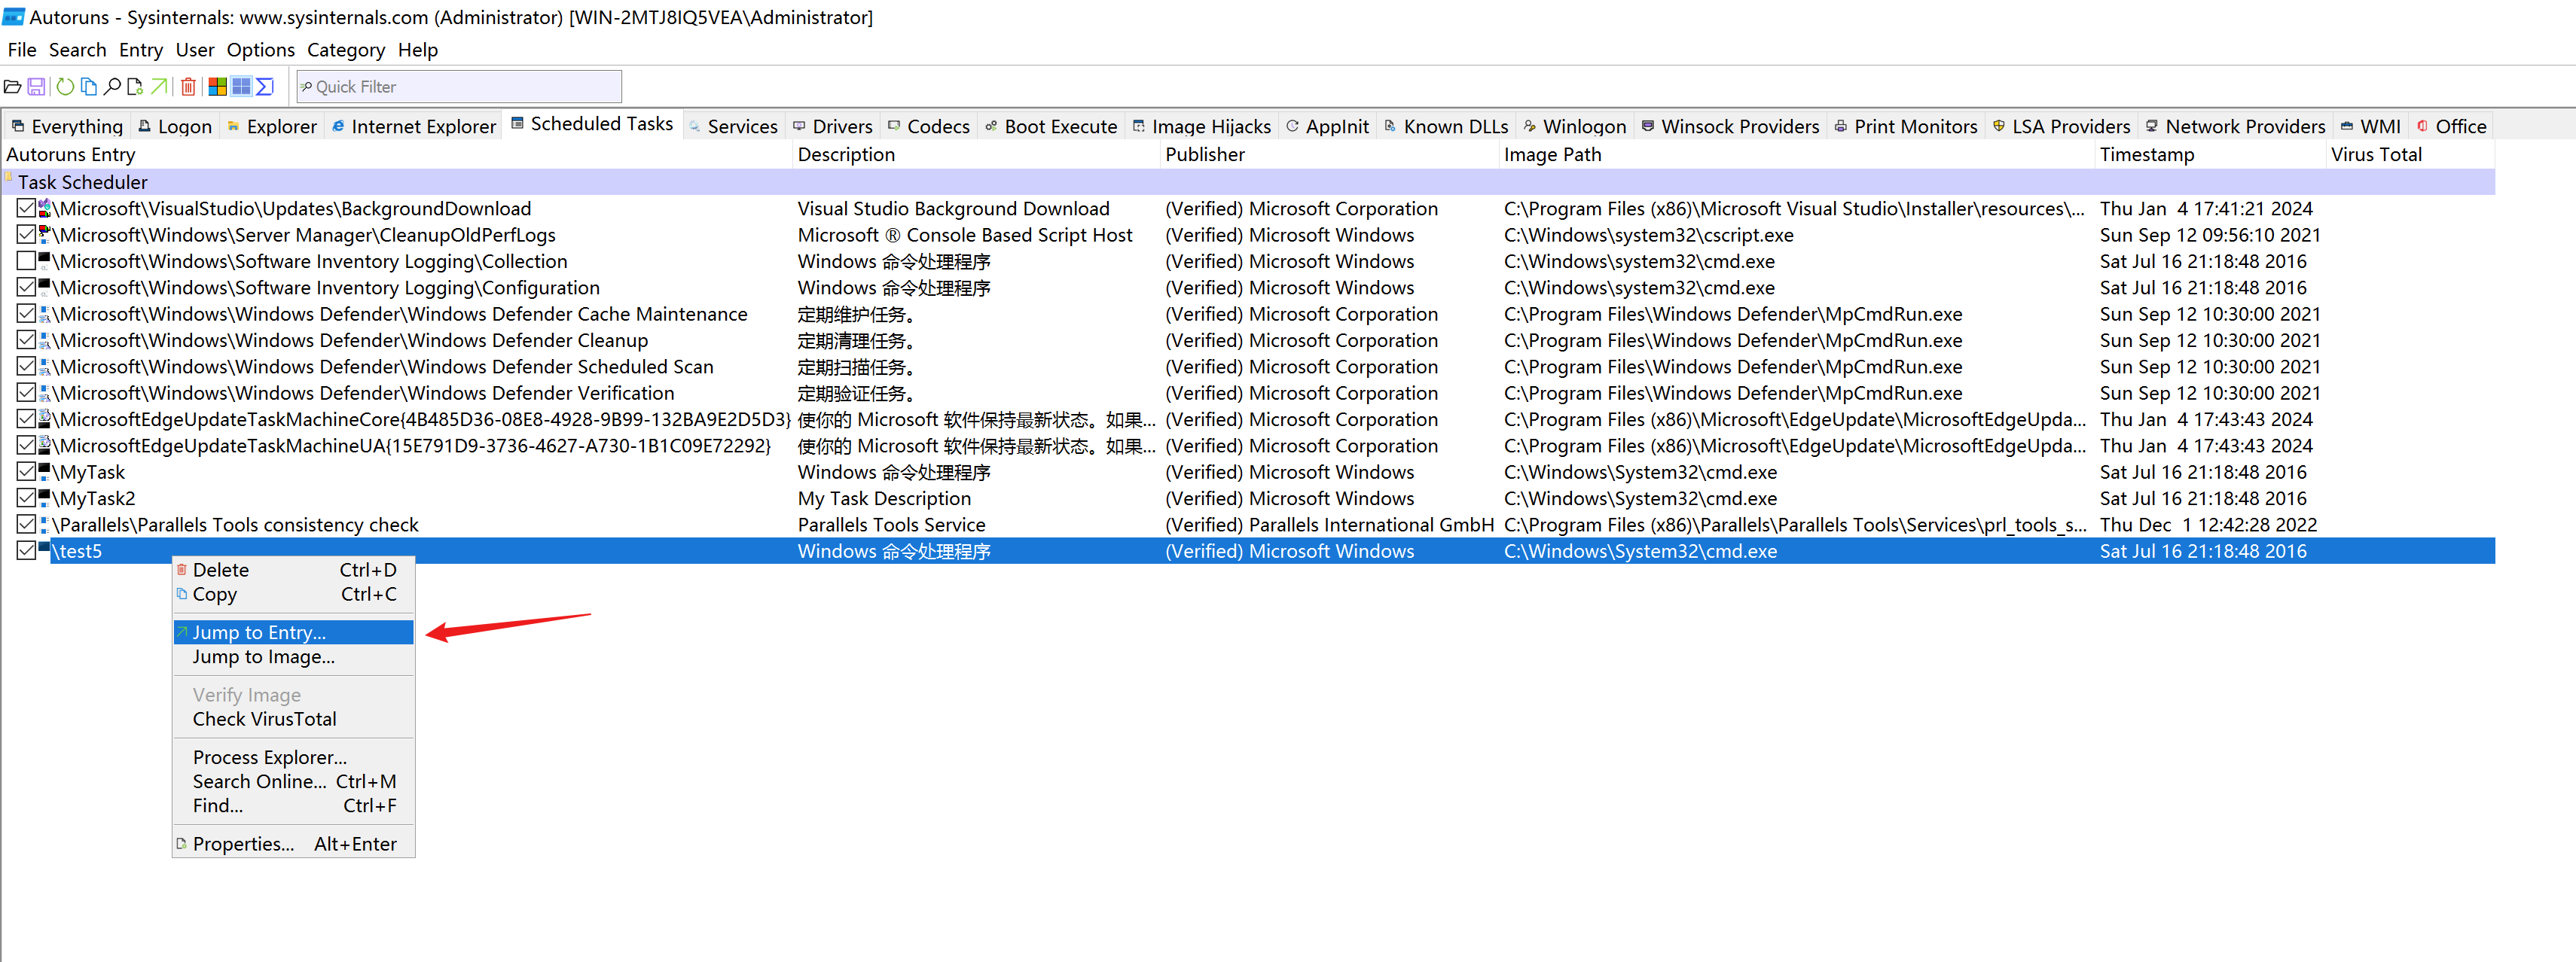Click the green Jump to Entry arrow icon
The height and width of the screenshot is (962, 2576).
pyautogui.click(x=159, y=87)
